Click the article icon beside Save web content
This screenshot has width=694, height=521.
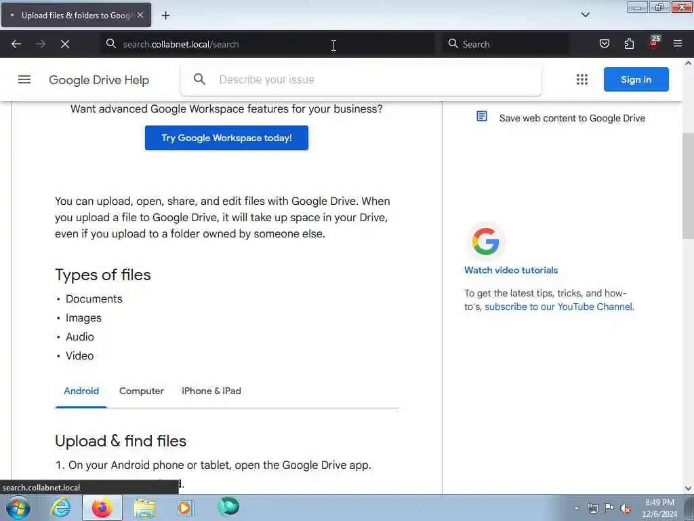tap(482, 117)
